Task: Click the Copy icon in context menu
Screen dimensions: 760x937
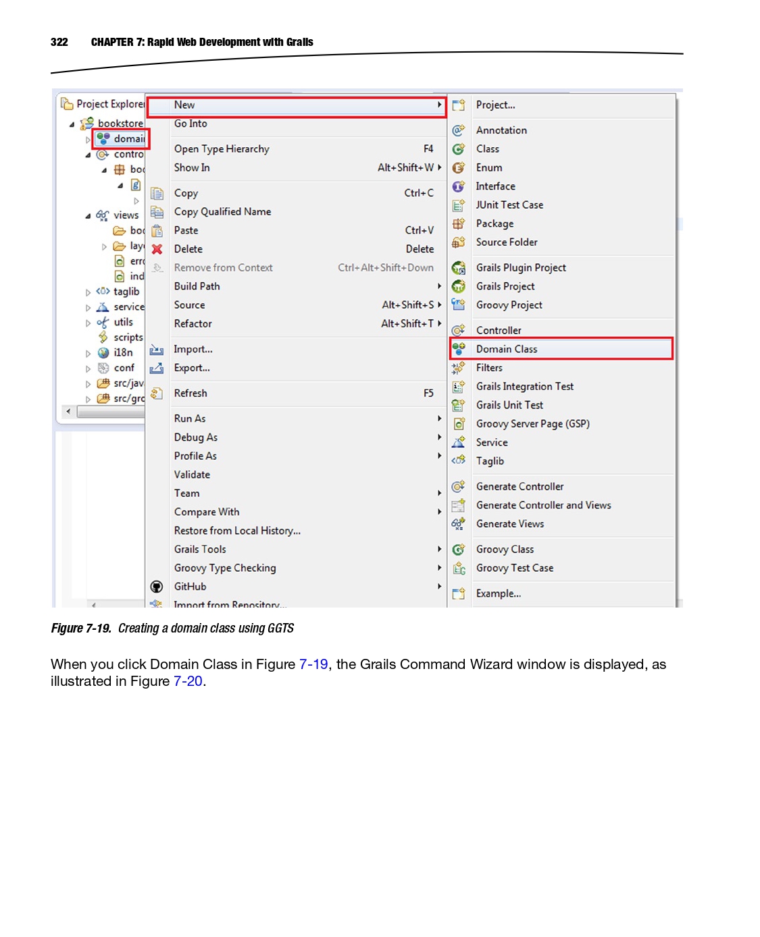Action: pos(157,194)
